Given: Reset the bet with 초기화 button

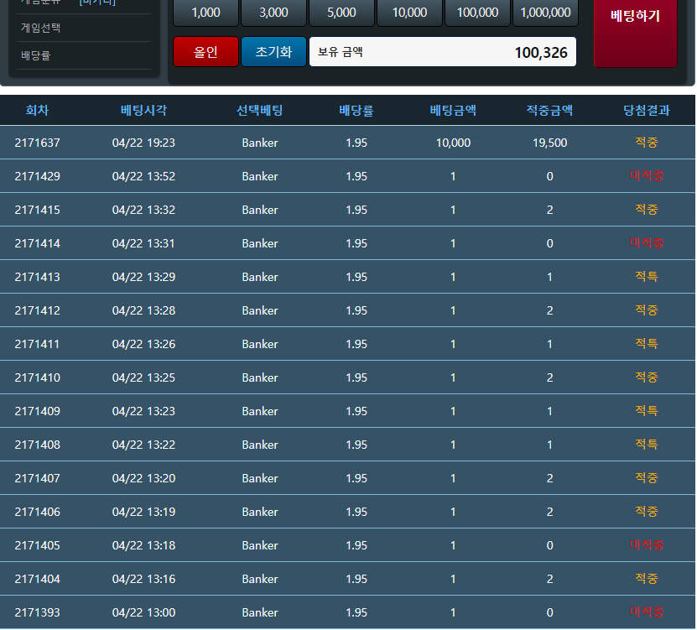Looking at the screenshot, I should [273, 52].
